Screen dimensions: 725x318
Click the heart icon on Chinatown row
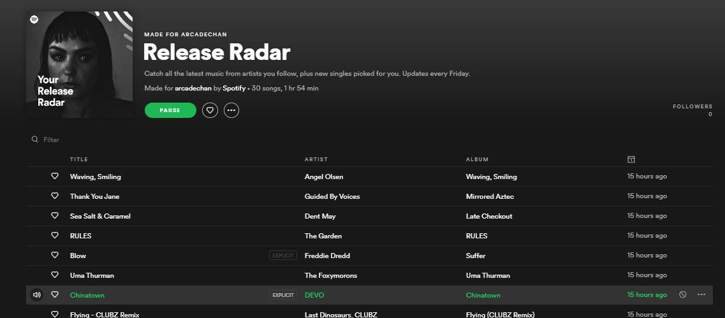[x=55, y=295]
